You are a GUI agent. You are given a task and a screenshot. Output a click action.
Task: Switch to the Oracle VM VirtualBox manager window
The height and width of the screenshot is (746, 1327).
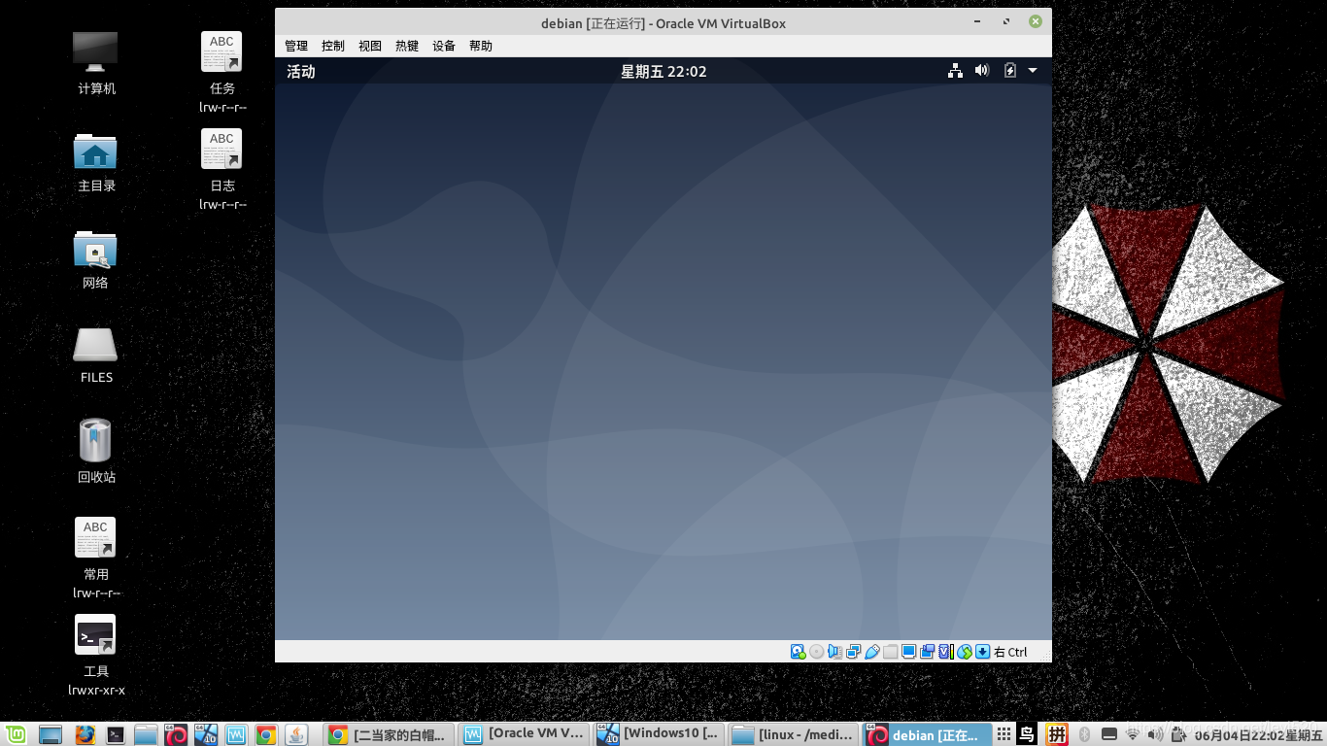point(524,734)
